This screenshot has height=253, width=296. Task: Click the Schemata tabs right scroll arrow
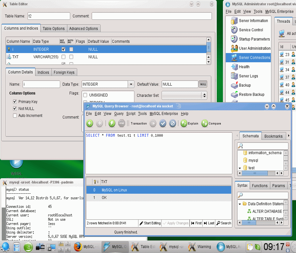coord(289,136)
